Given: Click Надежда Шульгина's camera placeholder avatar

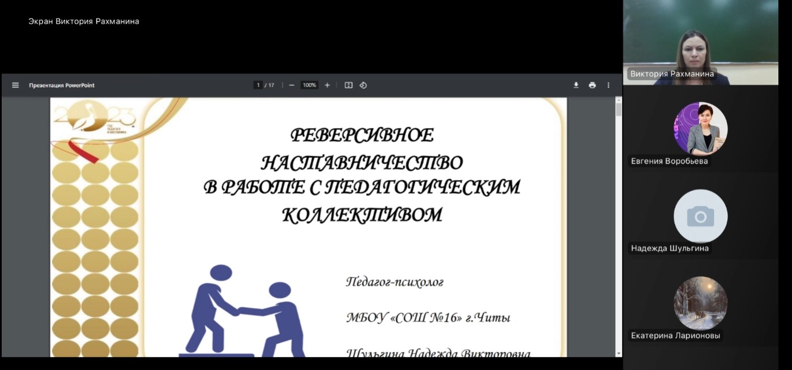Looking at the screenshot, I should (700, 216).
